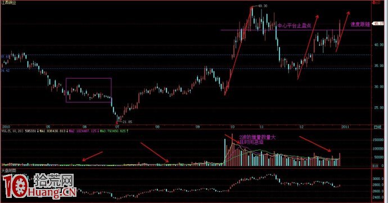Click the 100000 volume axis label
The width and height of the screenshot is (388, 203).
378,148
